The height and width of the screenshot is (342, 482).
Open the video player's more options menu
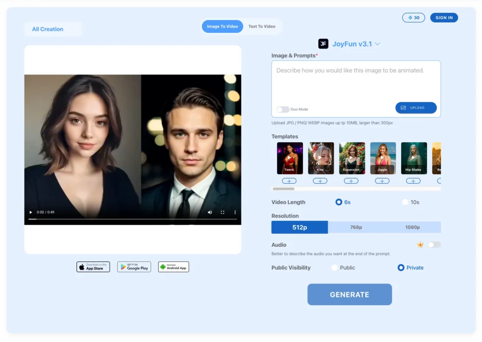pyautogui.click(x=235, y=212)
